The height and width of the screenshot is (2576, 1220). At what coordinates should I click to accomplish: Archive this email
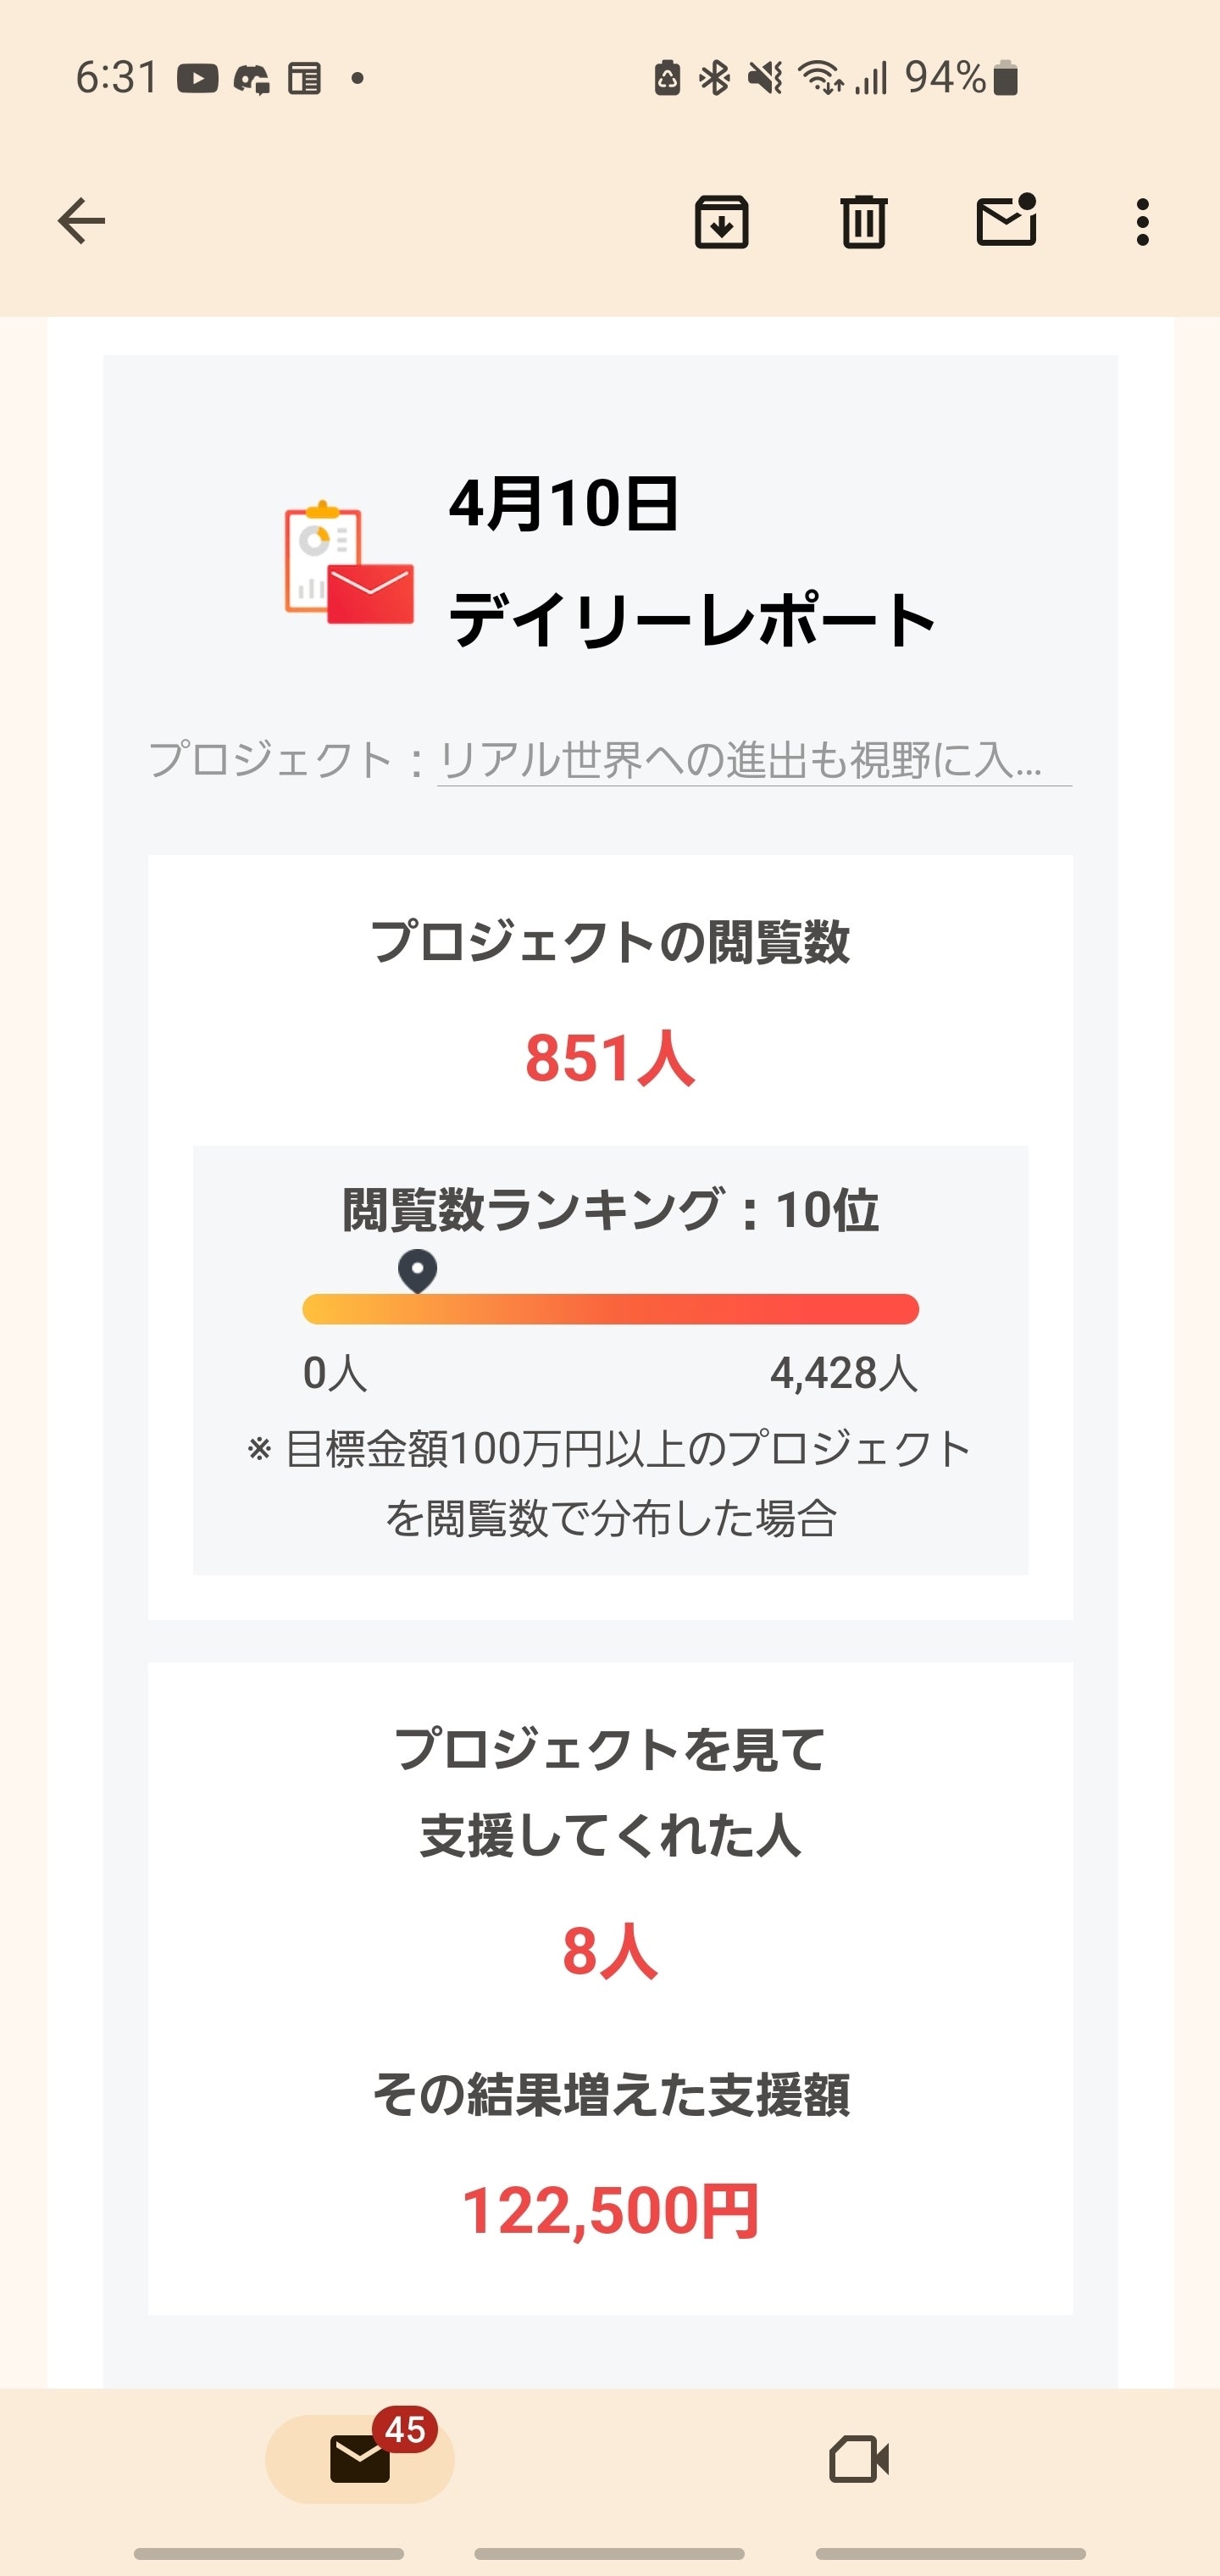point(721,221)
